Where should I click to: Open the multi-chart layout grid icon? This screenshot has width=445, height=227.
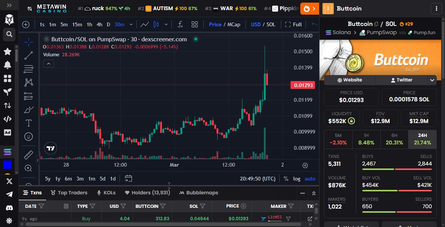click(195, 24)
